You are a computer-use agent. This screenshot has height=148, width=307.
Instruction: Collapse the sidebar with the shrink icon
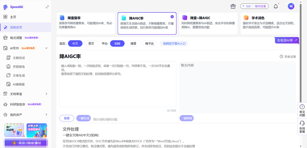click(x=47, y=7)
